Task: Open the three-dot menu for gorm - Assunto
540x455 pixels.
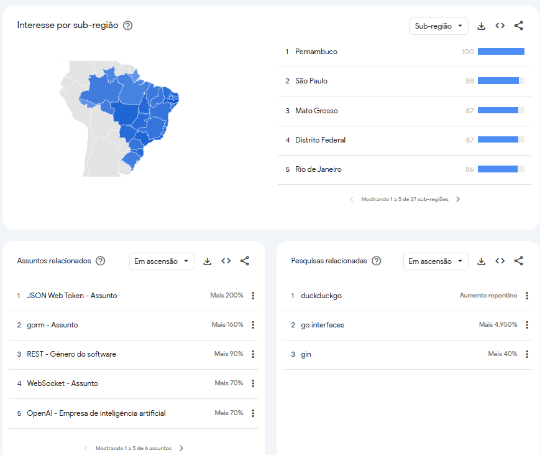Action: (x=252, y=325)
